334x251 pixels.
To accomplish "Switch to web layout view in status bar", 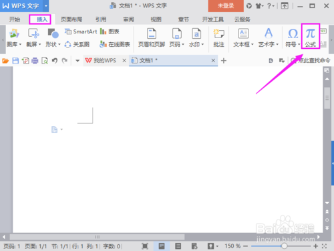I will click(194, 246).
